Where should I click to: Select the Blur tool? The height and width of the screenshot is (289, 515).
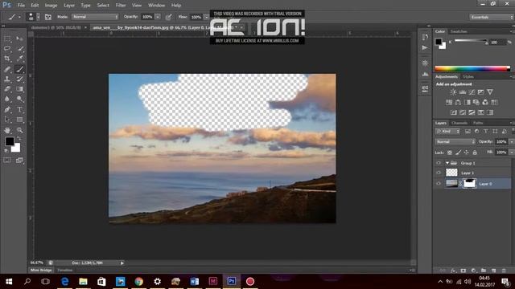coord(7,99)
